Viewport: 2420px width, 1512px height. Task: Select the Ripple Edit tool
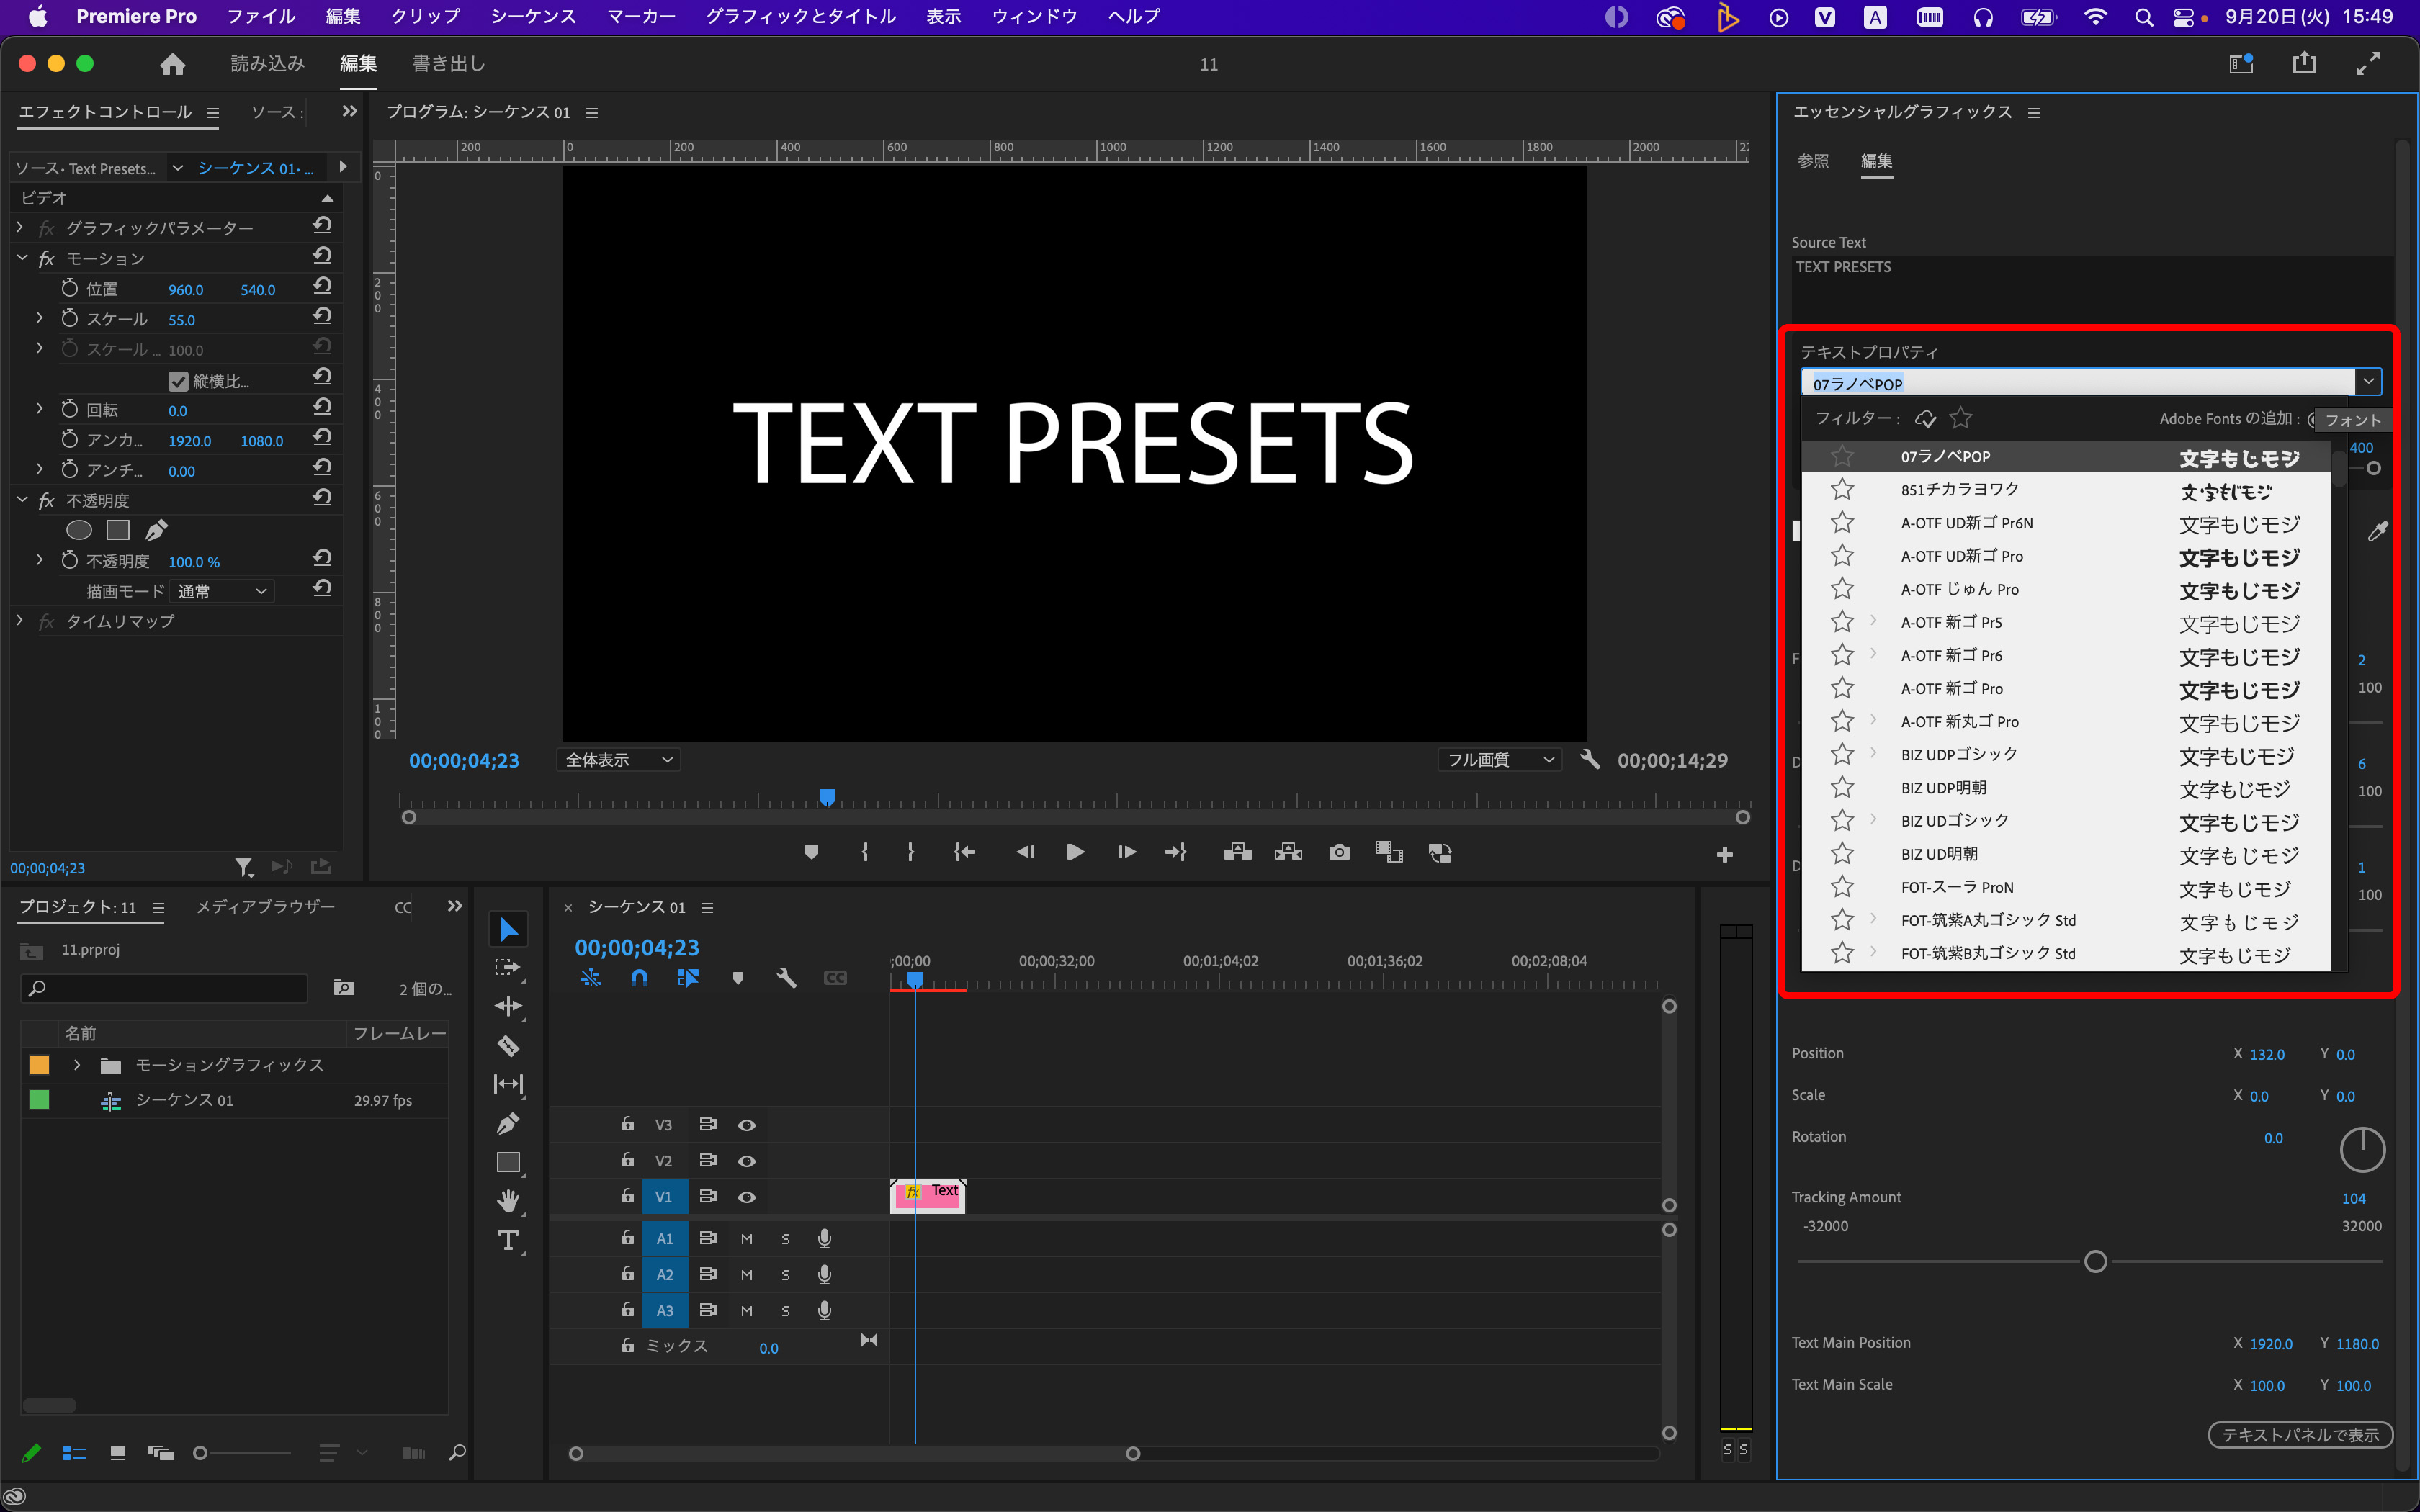[x=508, y=1006]
